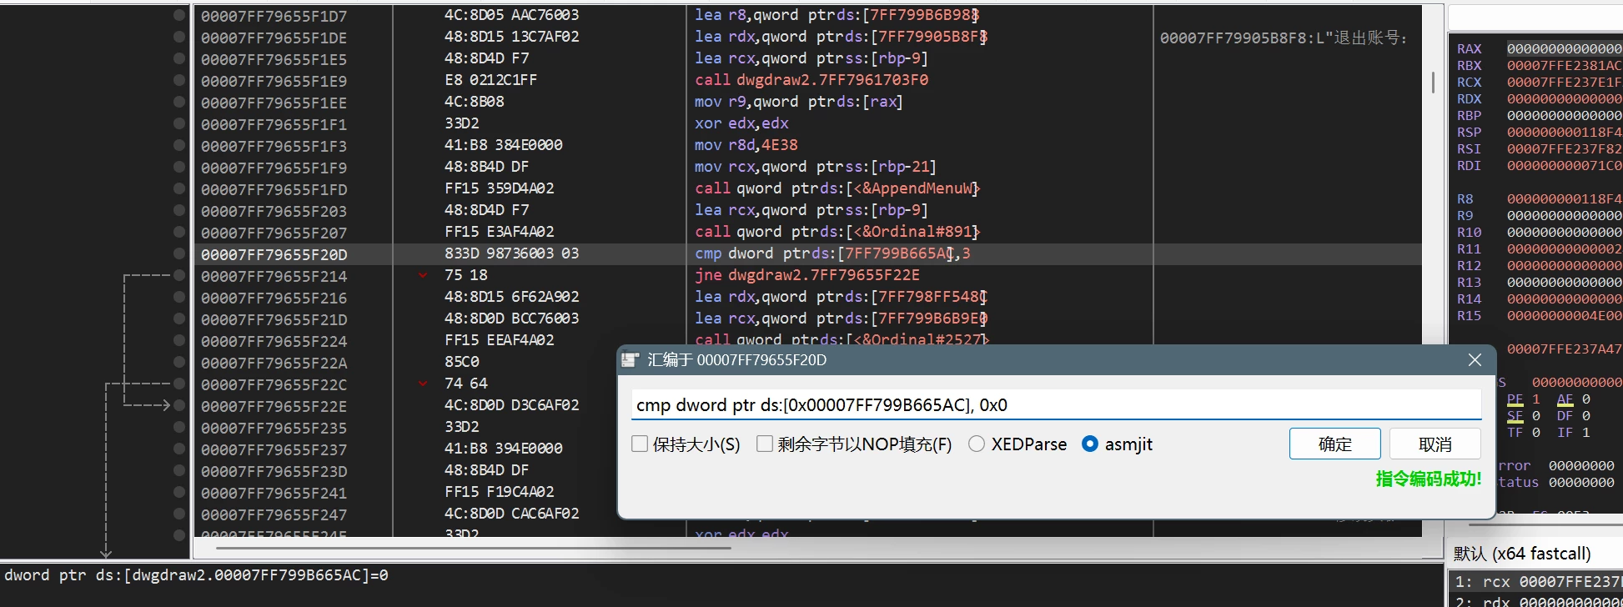This screenshot has height=607, width=1623.
Task: Toggle breakpoint dot at address 00007FF79655F20D
Action: (178, 253)
